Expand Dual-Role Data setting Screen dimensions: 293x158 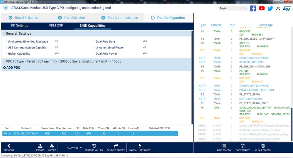[94, 42]
